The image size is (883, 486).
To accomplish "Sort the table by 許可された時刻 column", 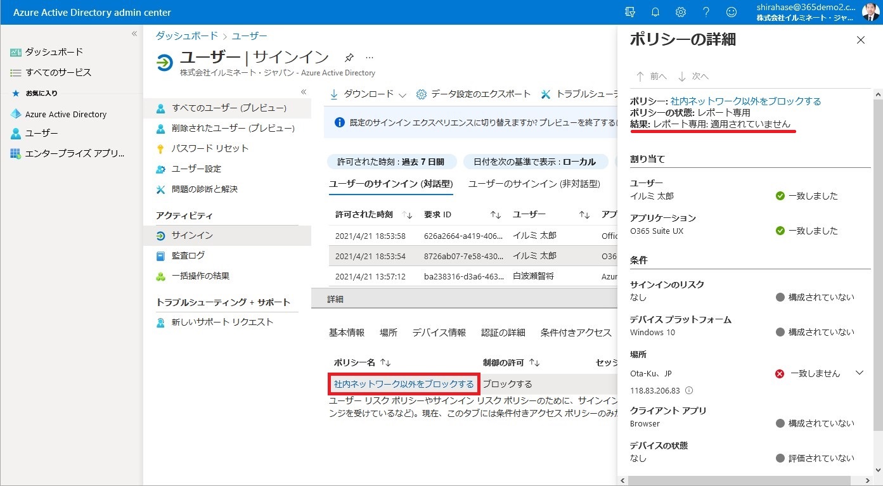I will pyautogui.click(x=408, y=215).
